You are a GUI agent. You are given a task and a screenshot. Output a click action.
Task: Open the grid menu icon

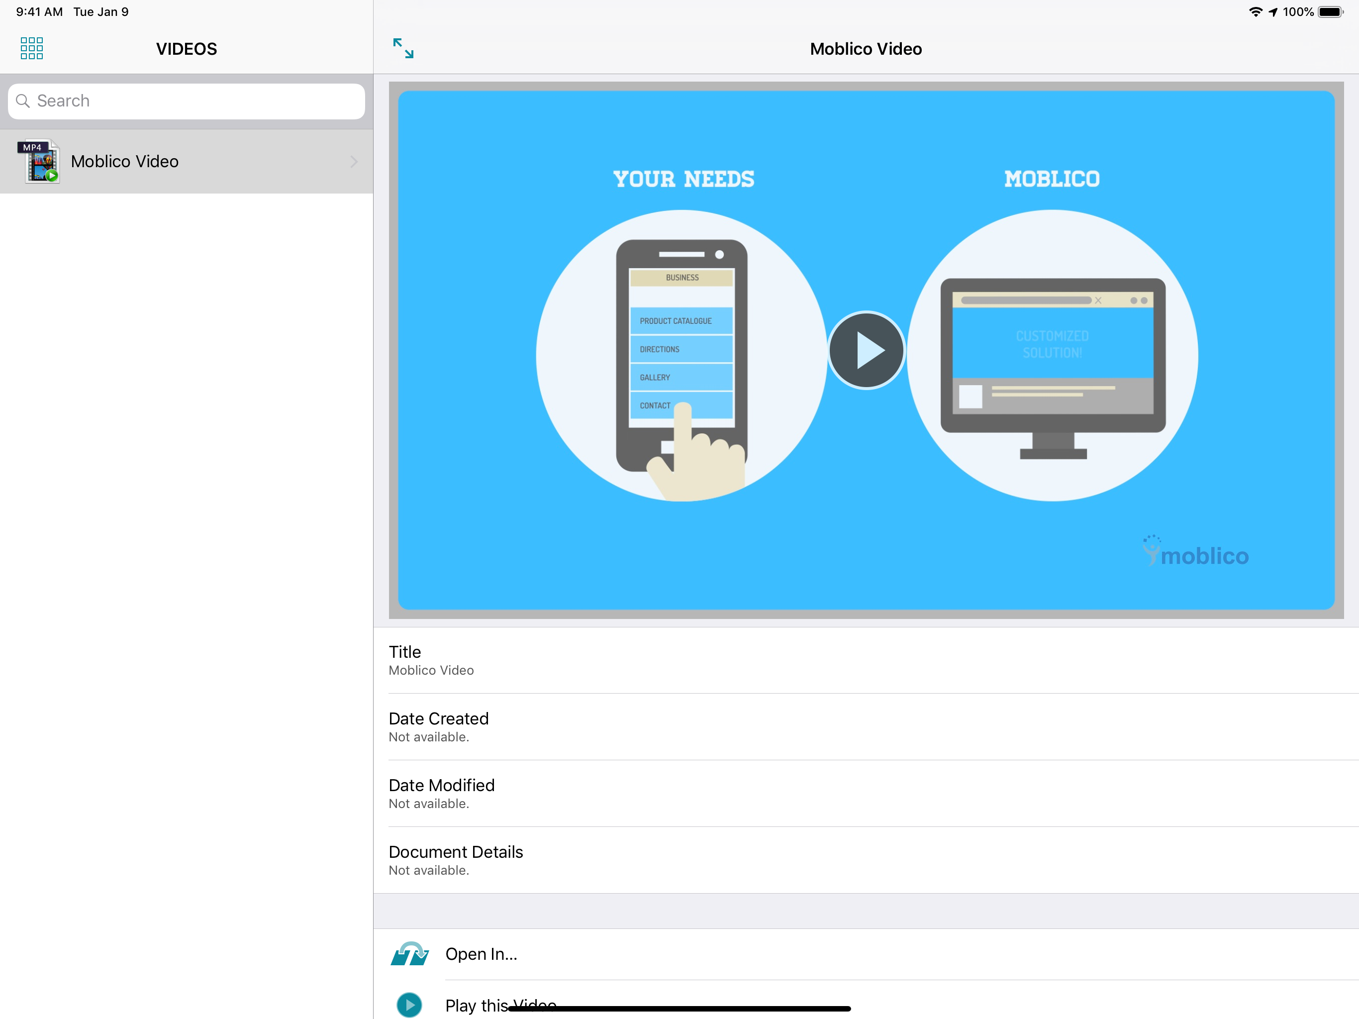coord(31,48)
